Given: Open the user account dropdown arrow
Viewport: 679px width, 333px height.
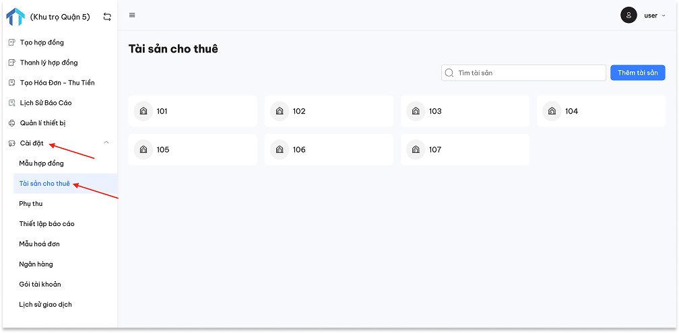Looking at the screenshot, I should click(x=664, y=15).
